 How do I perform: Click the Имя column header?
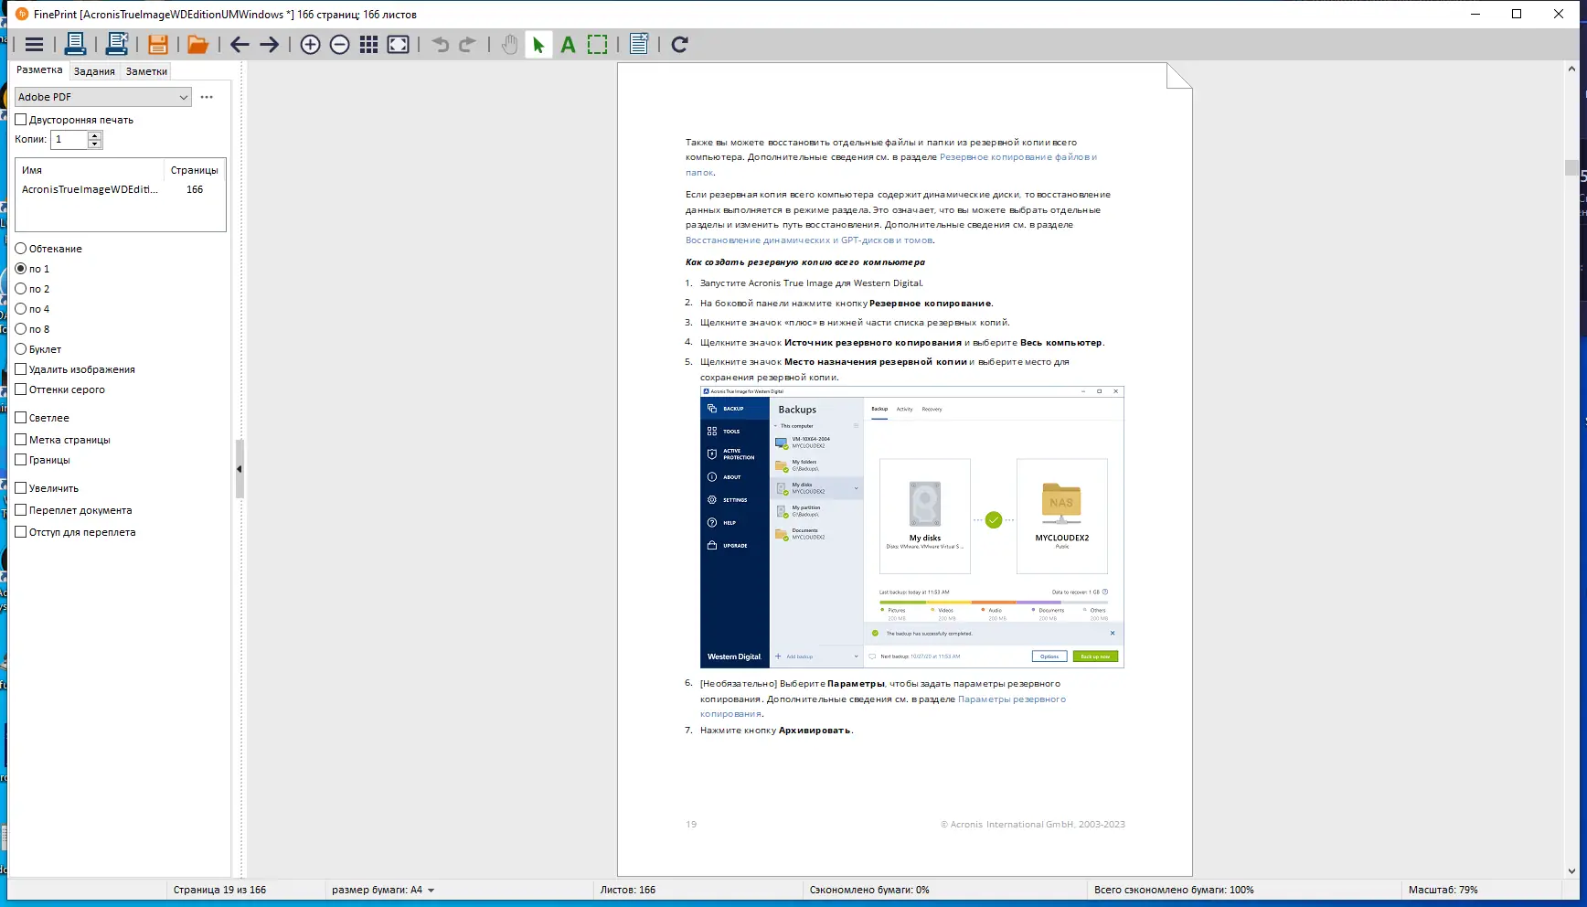tap(90, 170)
